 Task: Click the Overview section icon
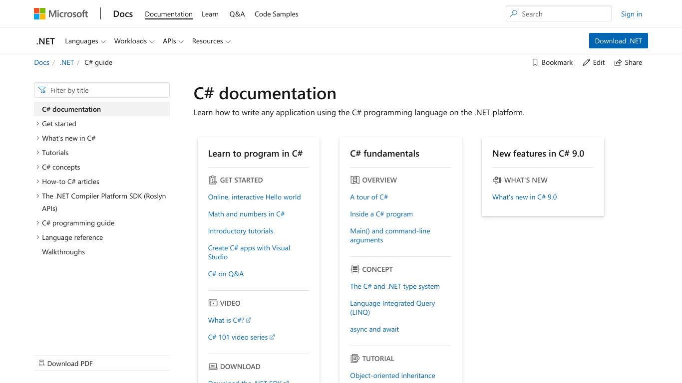(355, 180)
